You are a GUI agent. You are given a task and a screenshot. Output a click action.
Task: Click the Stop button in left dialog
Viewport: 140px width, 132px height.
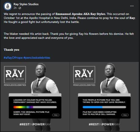[56, 115]
